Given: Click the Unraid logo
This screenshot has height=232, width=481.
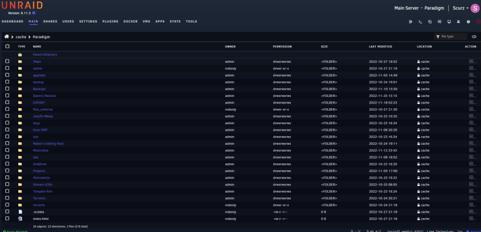Looking at the screenshot, I should click(22, 5).
